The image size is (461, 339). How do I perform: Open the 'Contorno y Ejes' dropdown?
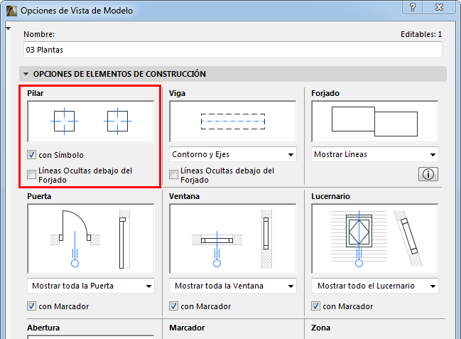232,154
